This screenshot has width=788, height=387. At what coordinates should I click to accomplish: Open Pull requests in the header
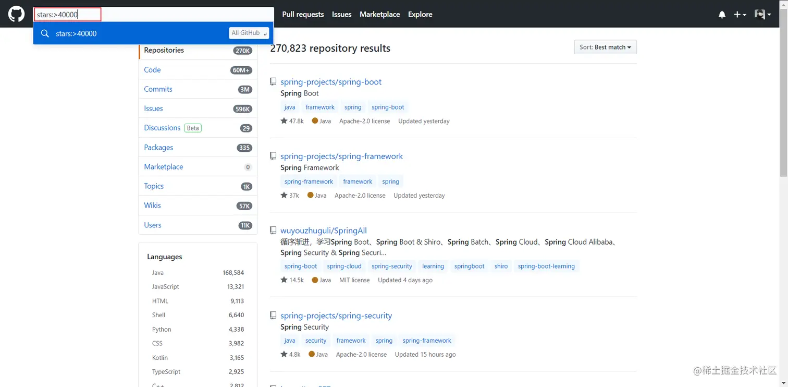coord(303,15)
